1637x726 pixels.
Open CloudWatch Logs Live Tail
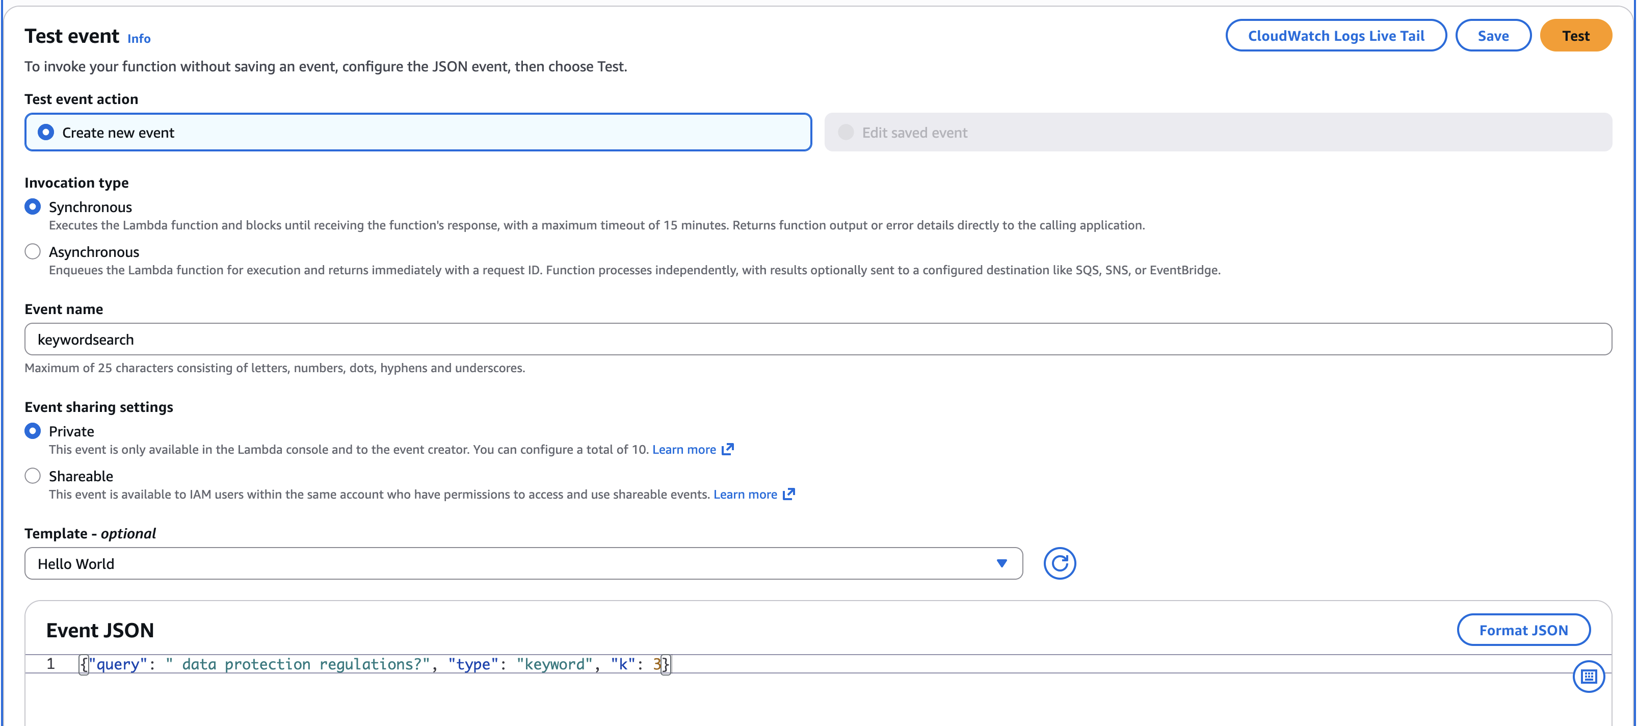click(x=1336, y=36)
